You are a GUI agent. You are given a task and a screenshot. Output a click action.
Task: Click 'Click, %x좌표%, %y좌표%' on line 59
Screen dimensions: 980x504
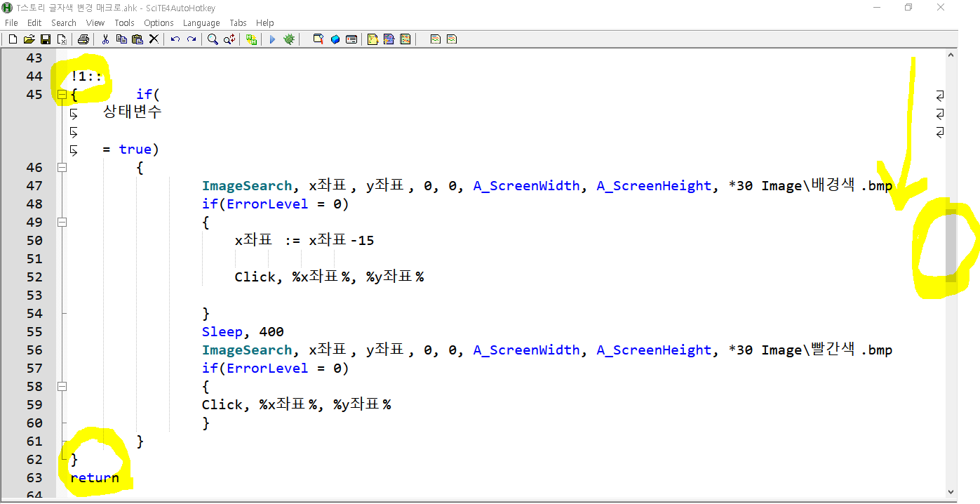[297, 404]
